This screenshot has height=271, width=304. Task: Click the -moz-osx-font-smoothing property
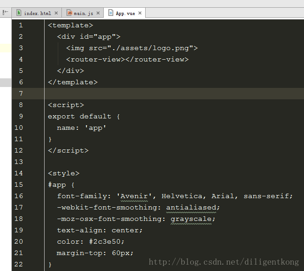pos(109,219)
